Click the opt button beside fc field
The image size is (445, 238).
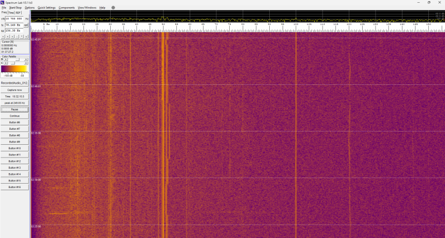tap(26, 25)
